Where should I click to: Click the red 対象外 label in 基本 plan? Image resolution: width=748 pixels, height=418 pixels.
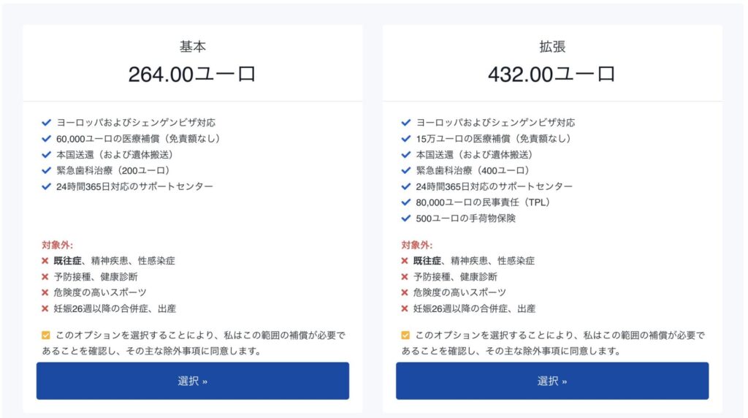tap(57, 246)
